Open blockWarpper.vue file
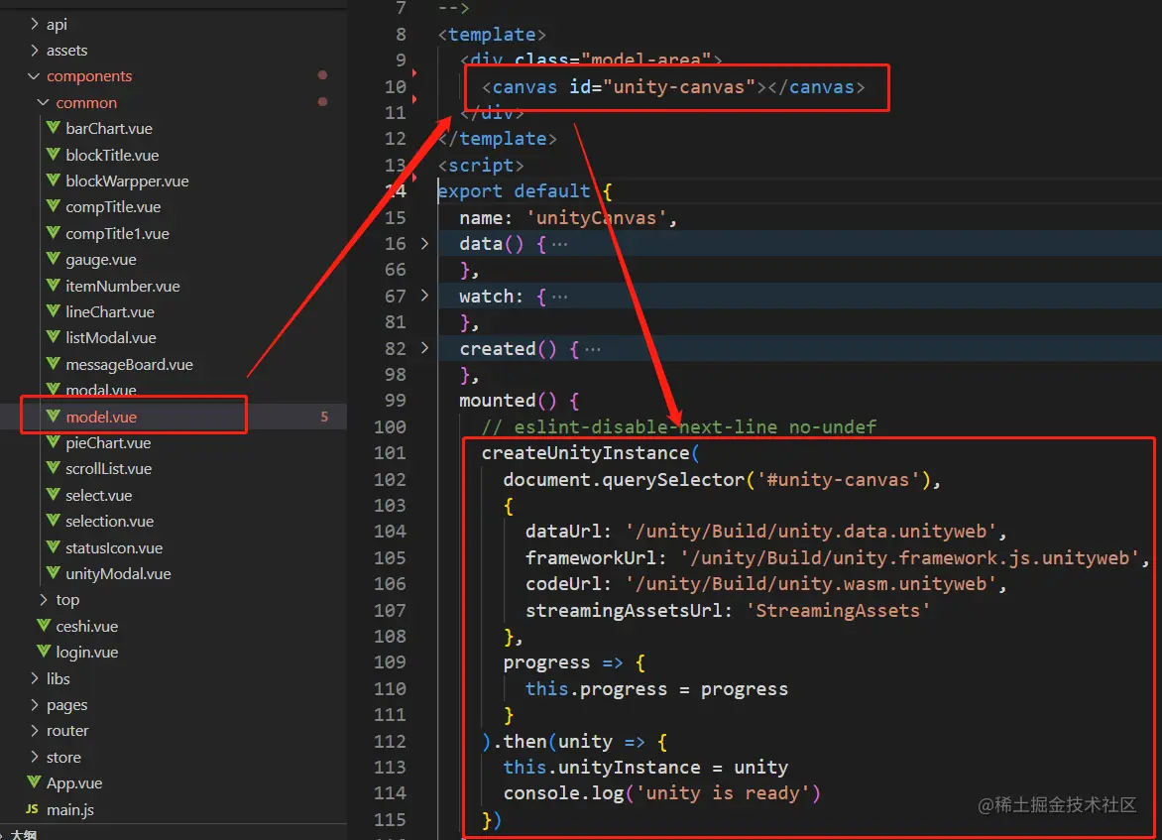 (x=127, y=180)
